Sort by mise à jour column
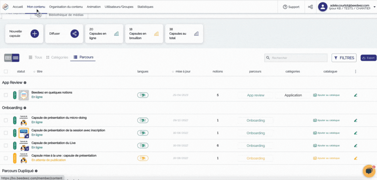 183,71
